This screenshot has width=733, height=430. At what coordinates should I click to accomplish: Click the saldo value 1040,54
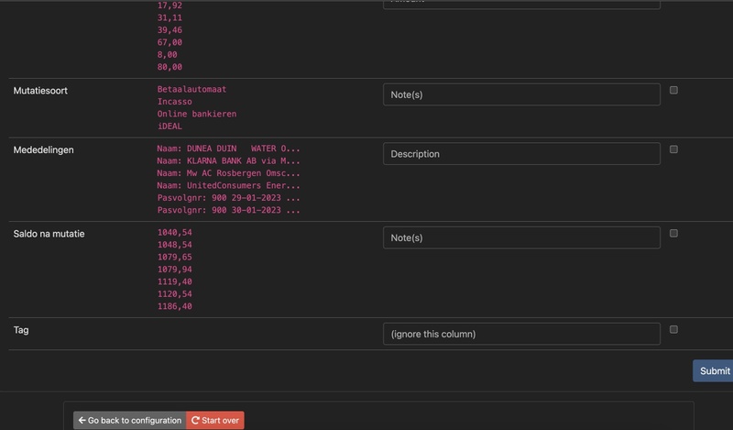click(174, 233)
